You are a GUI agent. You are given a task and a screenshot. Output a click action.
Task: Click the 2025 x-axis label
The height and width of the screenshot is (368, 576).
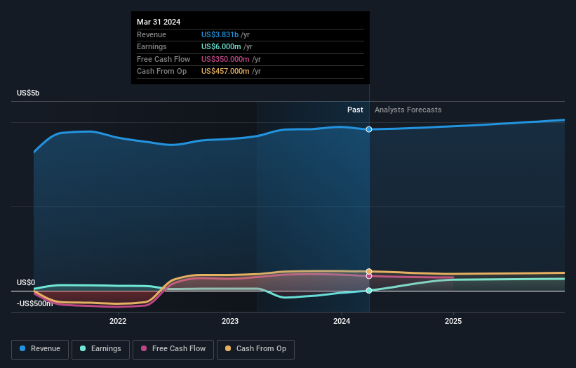tap(453, 322)
